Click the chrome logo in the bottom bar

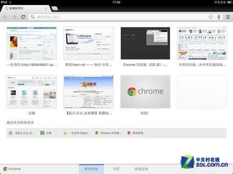[x=12, y=169]
